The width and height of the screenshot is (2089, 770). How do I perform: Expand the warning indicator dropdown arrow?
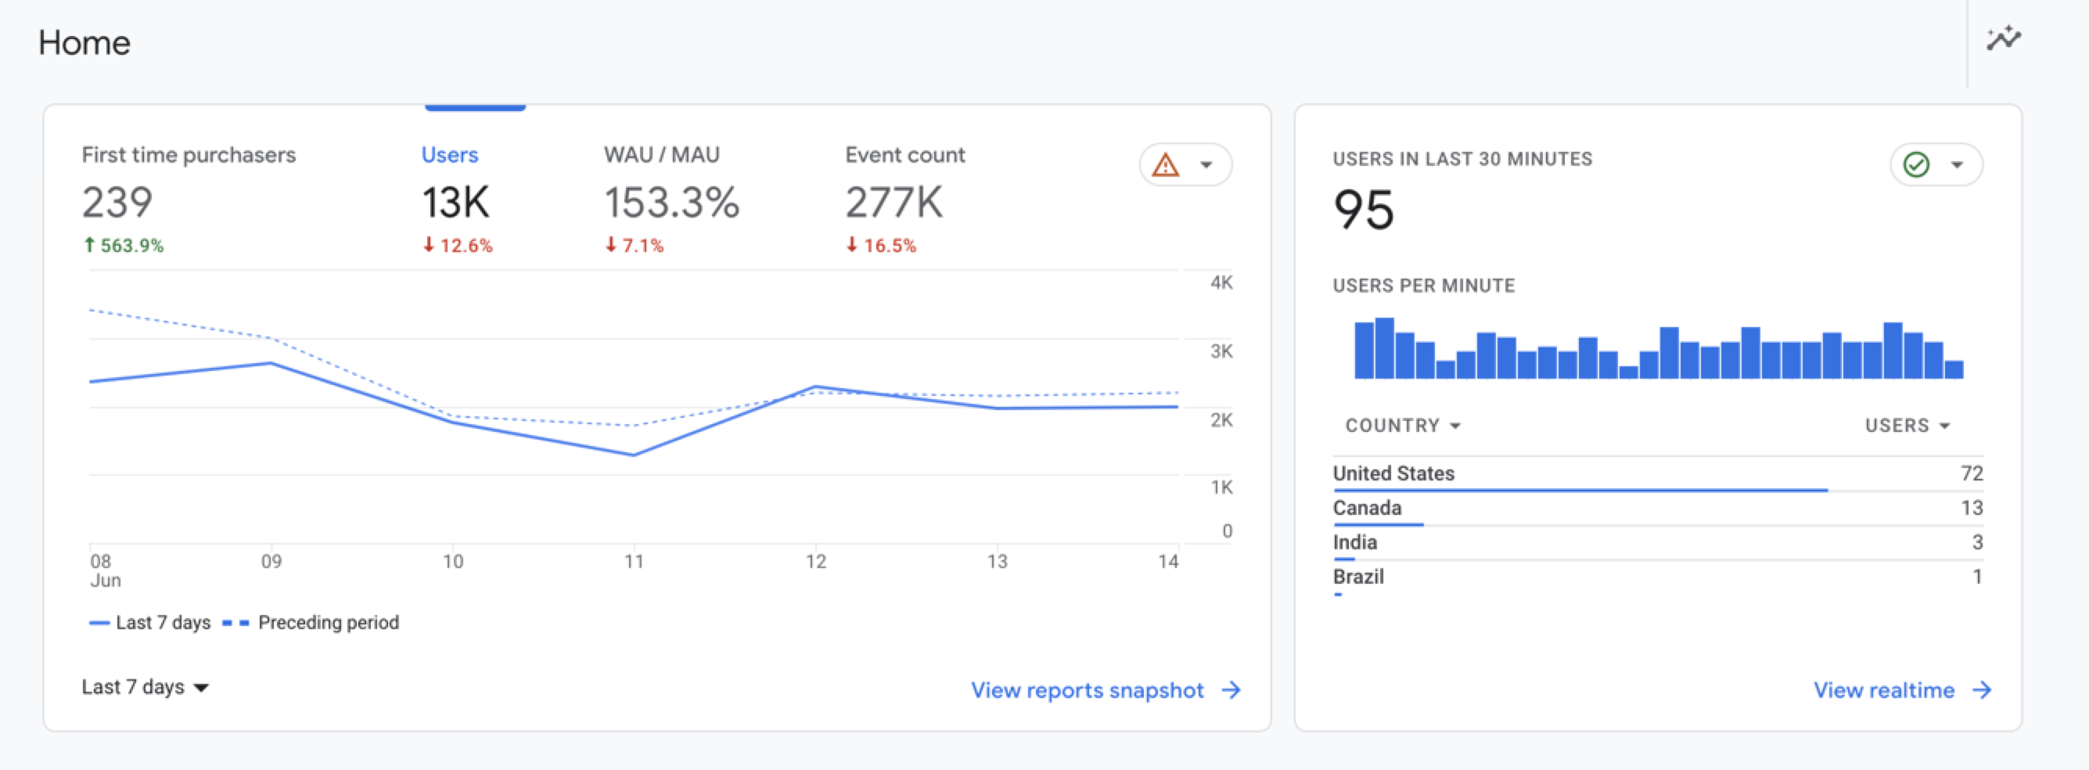(x=1206, y=164)
